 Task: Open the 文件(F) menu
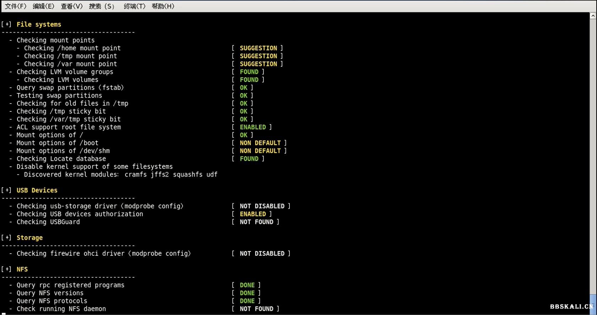(x=16, y=6)
